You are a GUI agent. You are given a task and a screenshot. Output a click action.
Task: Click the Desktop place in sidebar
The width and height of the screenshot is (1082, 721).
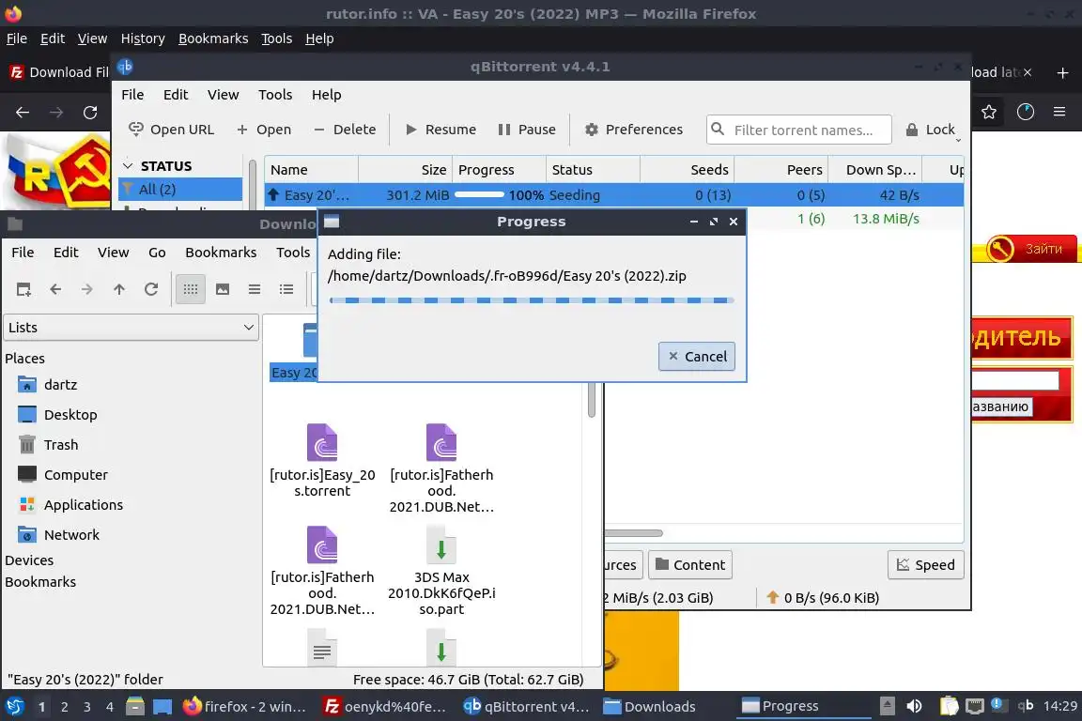(x=57, y=415)
